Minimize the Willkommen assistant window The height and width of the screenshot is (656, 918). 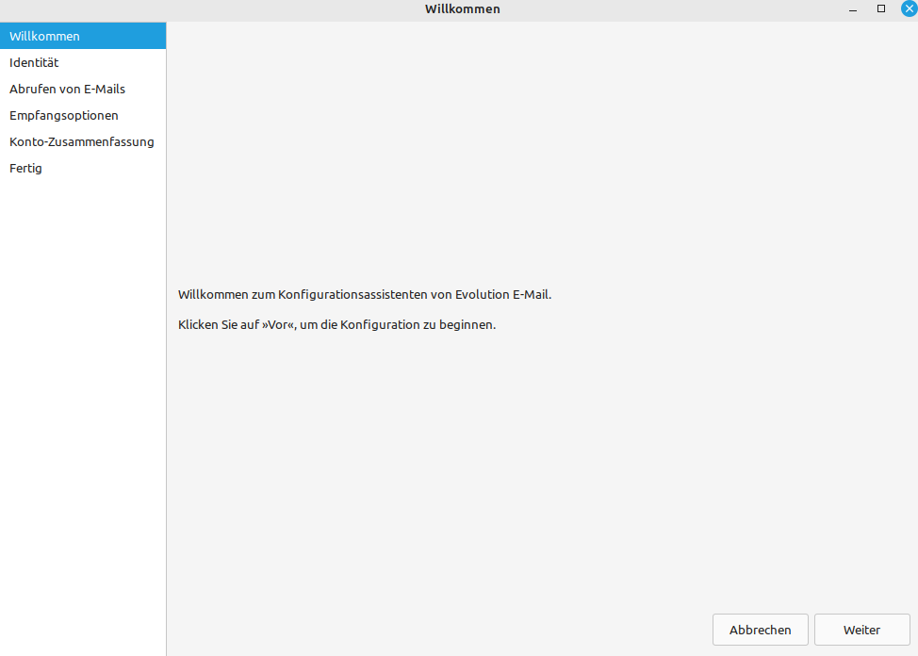852,8
